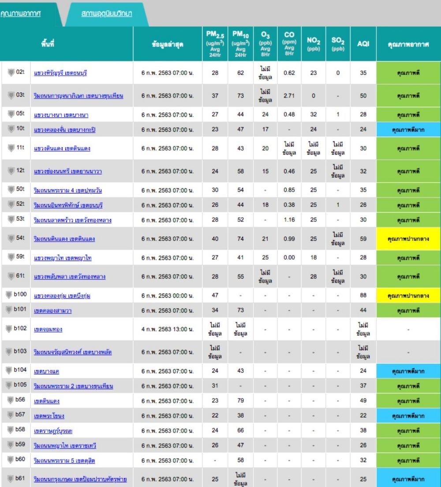Choose the shield icon beside b61
The height and width of the screenshot is (487, 441).
click(x=11, y=479)
